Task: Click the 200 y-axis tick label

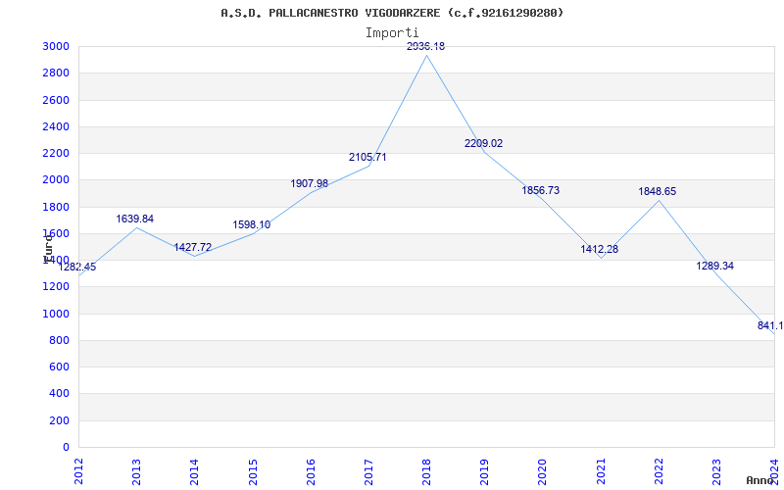Action: (59, 420)
